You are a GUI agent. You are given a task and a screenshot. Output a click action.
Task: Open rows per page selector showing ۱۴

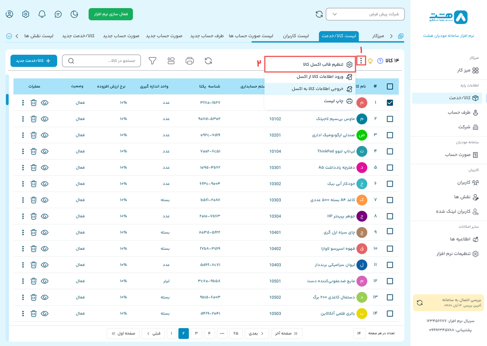tap(359, 333)
